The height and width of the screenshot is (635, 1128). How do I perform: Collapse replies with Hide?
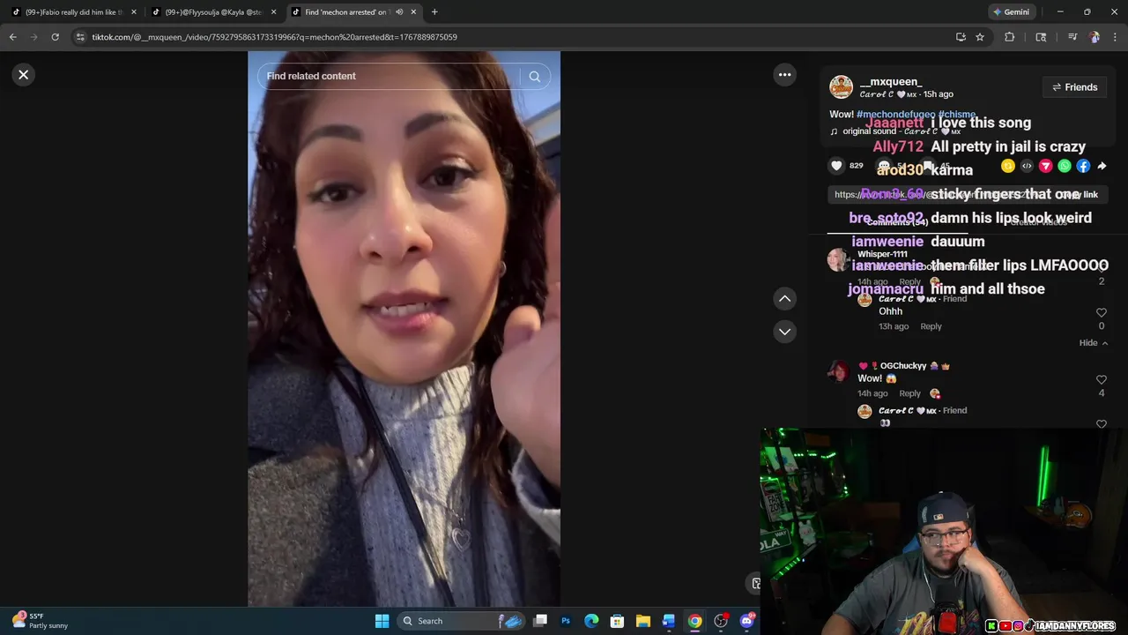pyautogui.click(x=1093, y=343)
